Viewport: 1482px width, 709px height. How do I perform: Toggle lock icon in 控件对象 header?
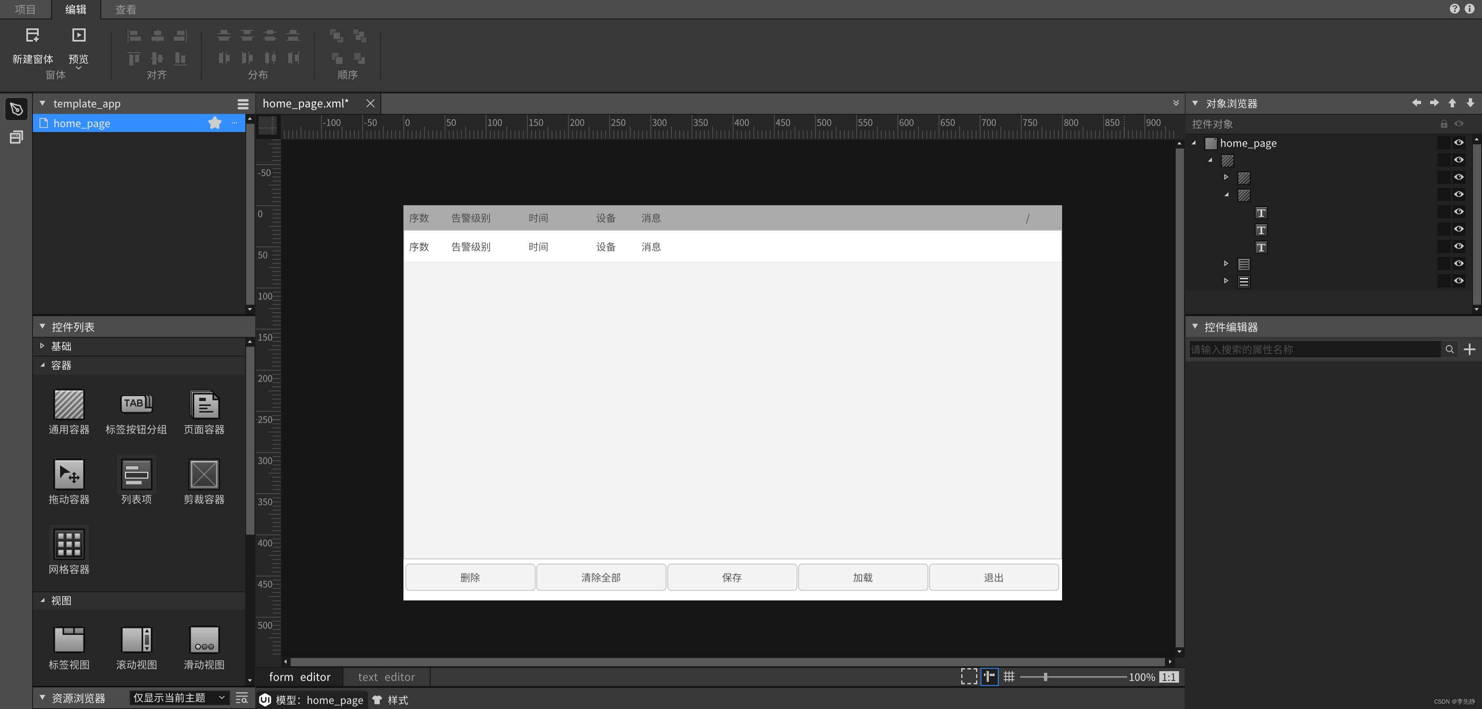[1443, 123]
